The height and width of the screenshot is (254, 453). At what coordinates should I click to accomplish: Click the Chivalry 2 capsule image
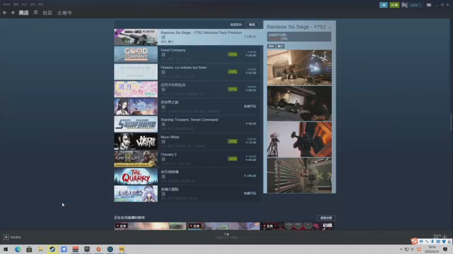136,159
